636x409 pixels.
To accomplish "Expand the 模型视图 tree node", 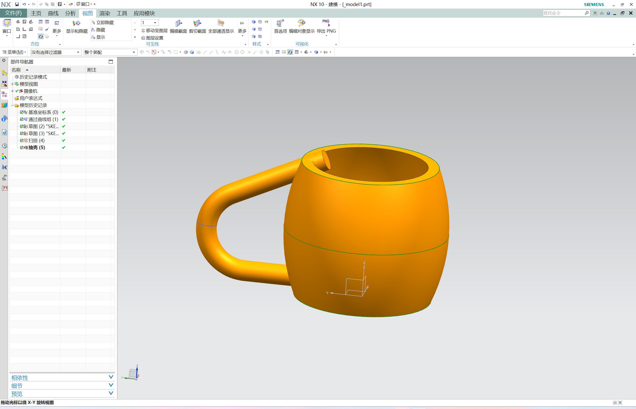I will tap(12, 84).
